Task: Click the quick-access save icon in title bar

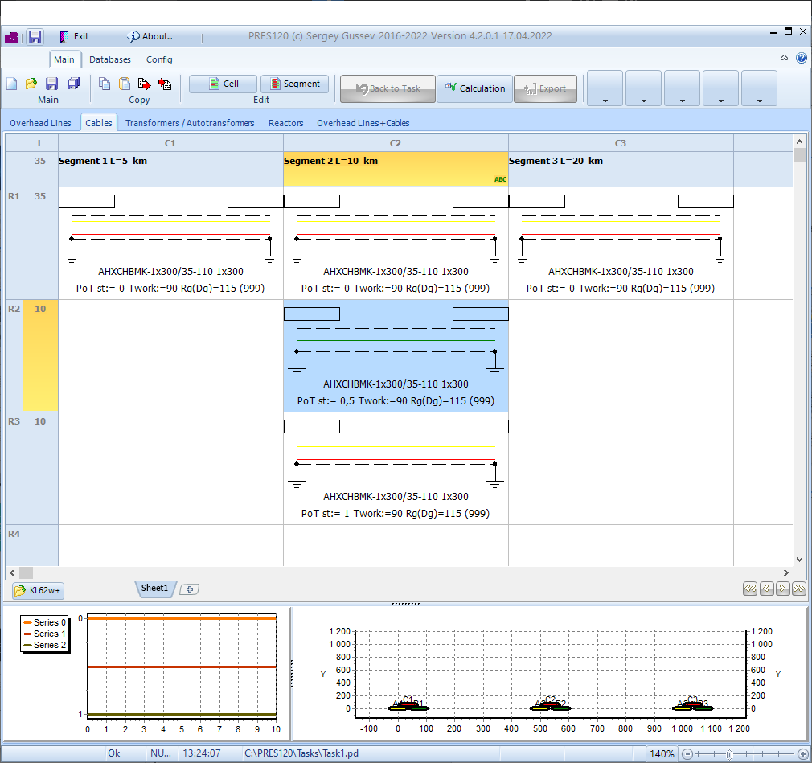Action: click(35, 37)
